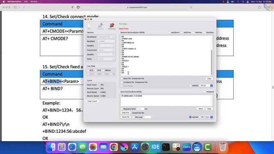Click the Connect port toolbar icon

[x=101, y=26]
